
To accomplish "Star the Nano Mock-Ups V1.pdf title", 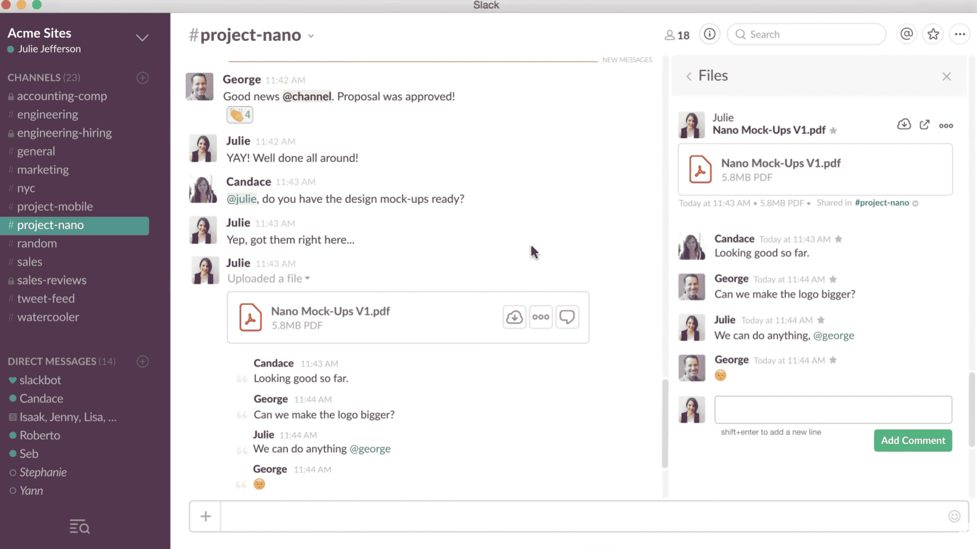I will 833,131.
